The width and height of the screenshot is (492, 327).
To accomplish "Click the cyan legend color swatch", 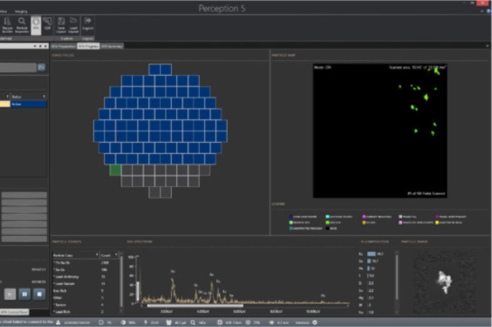I will click(327, 217).
